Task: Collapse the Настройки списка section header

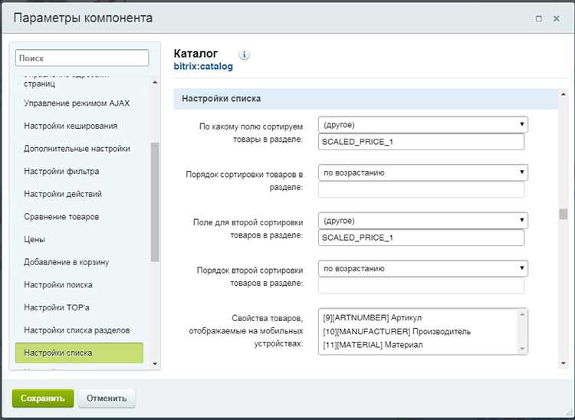Action: click(366, 99)
